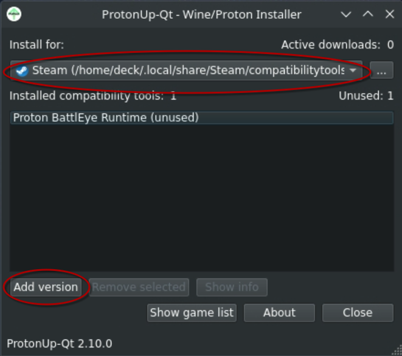Close the window using the title bar X

(x=390, y=14)
